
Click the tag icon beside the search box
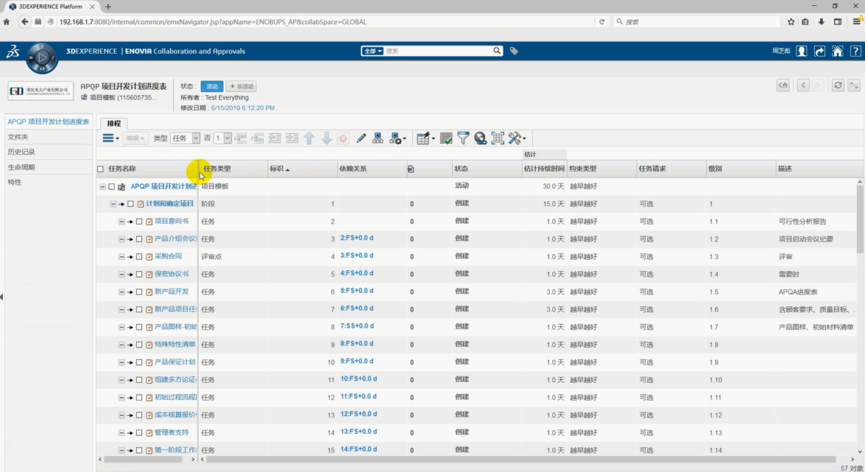[x=514, y=51]
